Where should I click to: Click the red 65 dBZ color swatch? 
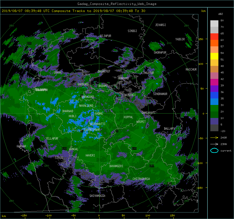(x=214, y=37)
